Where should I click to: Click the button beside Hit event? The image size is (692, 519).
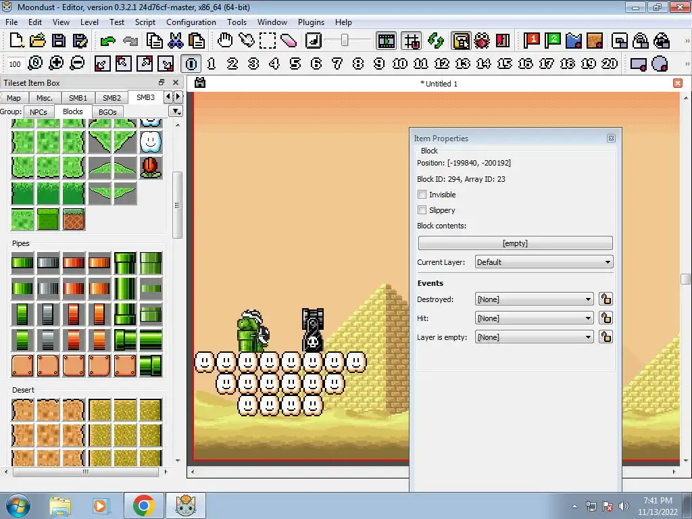click(605, 318)
